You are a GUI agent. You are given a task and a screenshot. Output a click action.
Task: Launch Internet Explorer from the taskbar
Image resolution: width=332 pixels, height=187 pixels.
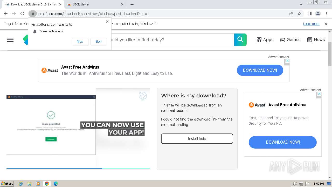pos(21,184)
